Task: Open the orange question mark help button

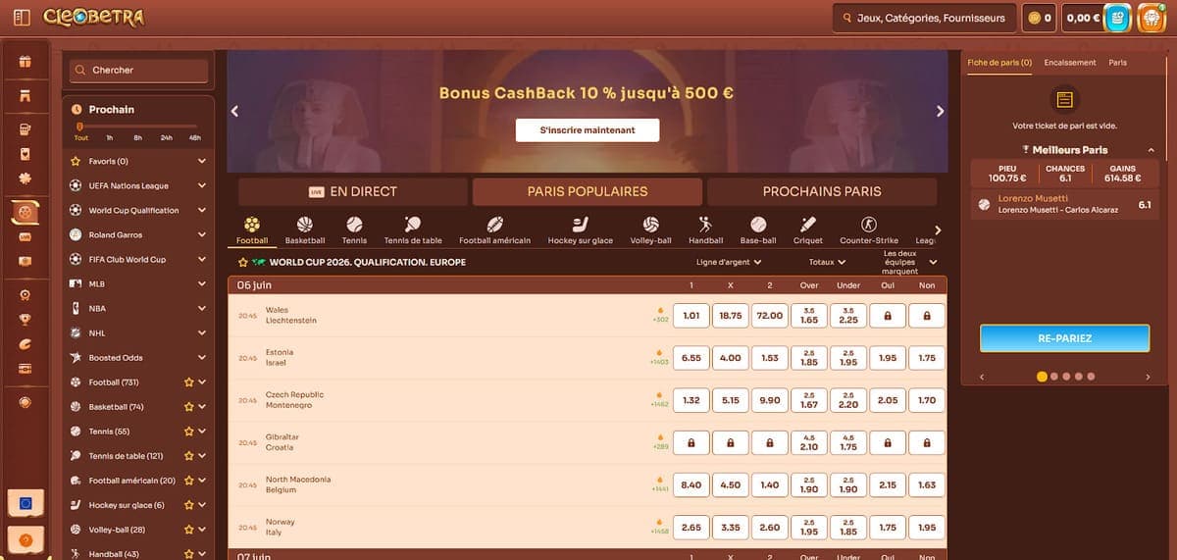Action: point(26,539)
